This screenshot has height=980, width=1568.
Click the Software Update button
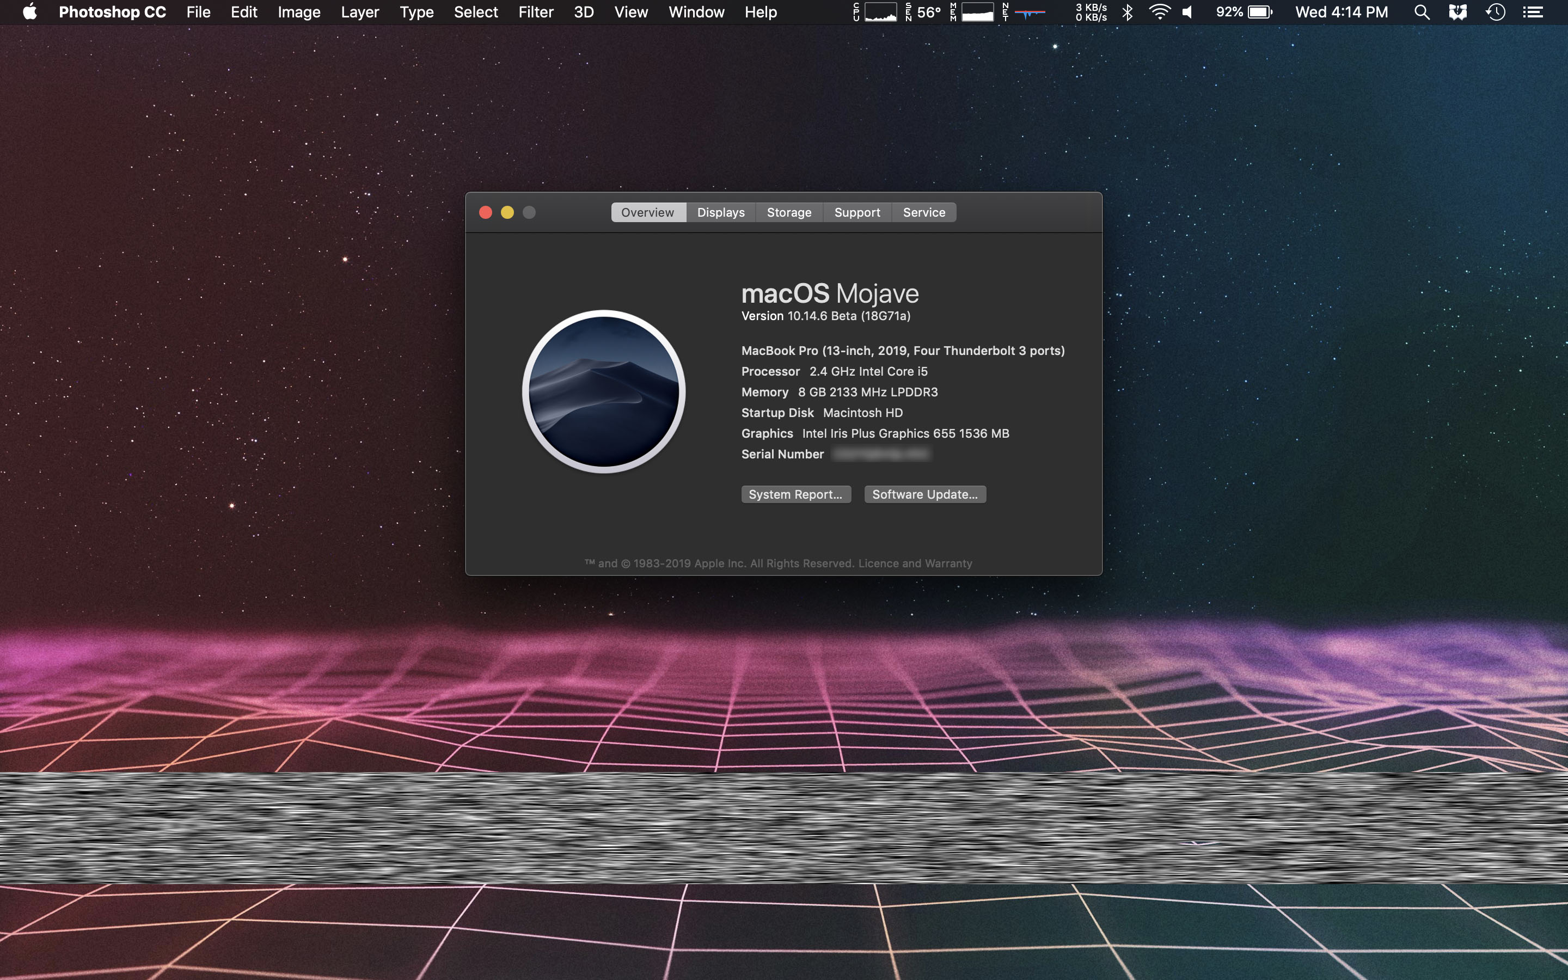(x=924, y=494)
